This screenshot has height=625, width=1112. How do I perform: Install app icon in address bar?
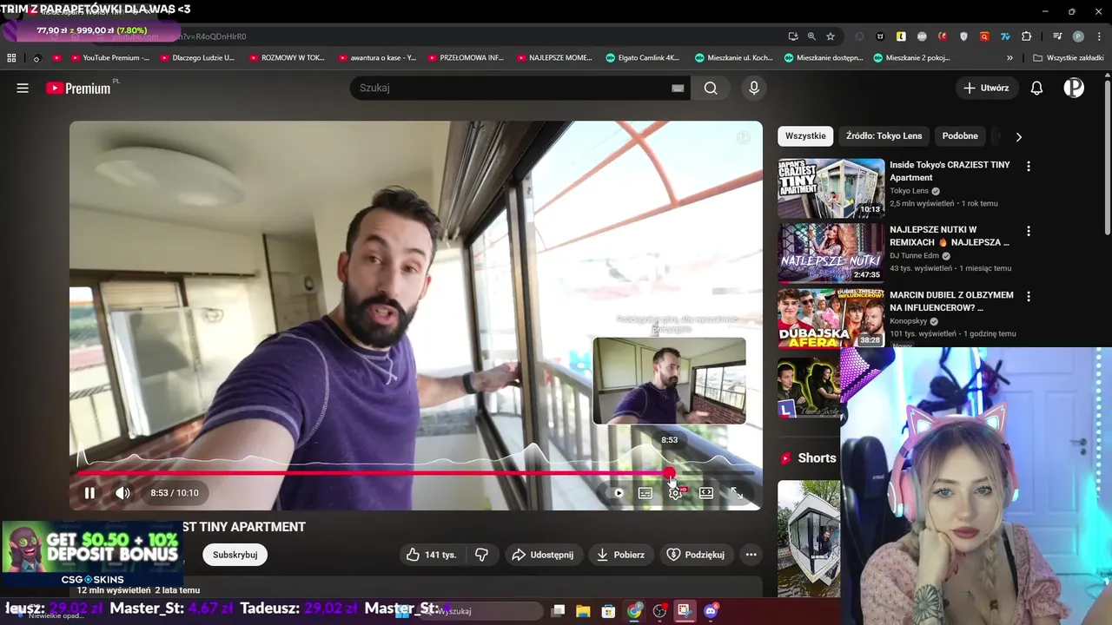point(792,36)
